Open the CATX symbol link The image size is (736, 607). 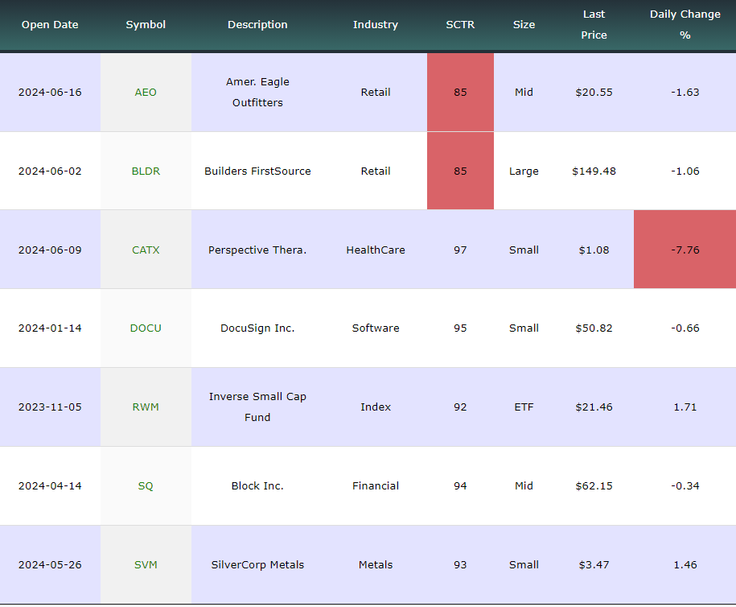[146, 250]
